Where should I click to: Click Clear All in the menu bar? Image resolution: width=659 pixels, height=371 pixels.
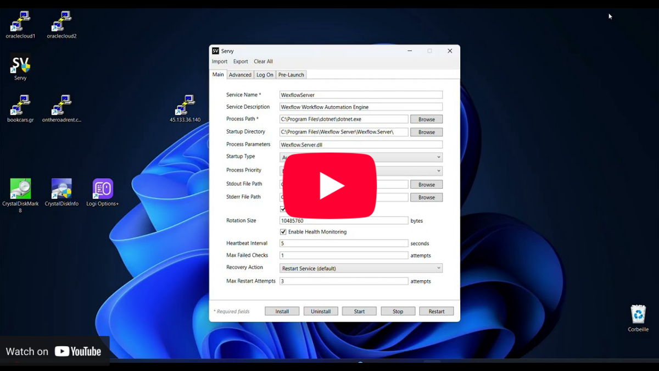coord(263,62)
